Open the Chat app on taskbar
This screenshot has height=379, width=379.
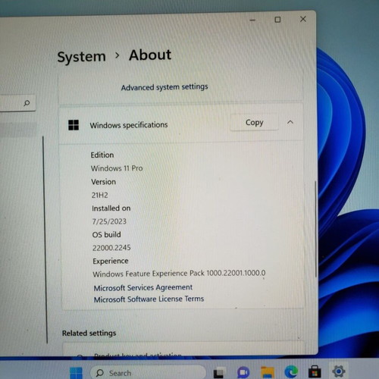coord(243,372)
